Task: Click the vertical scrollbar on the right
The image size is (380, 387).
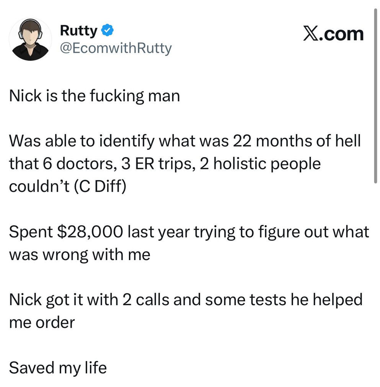Action: pos(375,96)
